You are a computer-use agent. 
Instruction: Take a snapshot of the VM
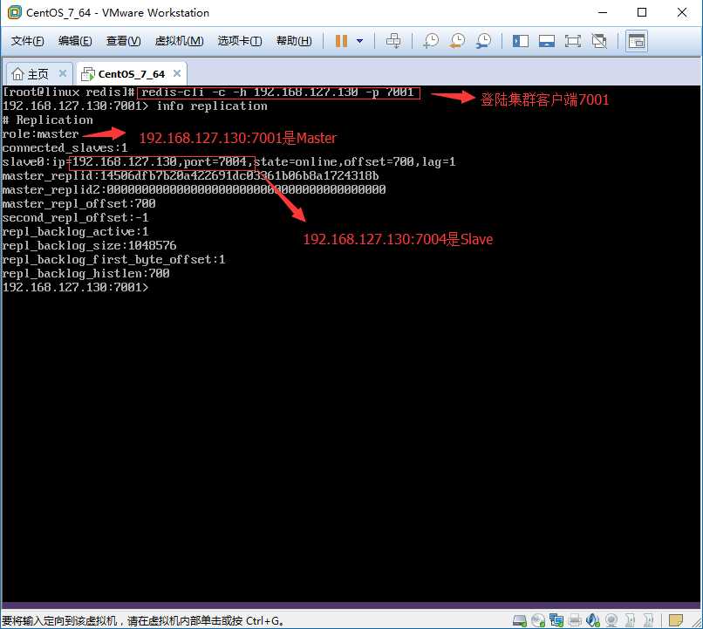pos(431,41)
